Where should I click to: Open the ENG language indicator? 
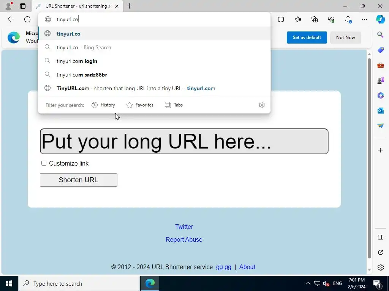[x=337, y=283]
